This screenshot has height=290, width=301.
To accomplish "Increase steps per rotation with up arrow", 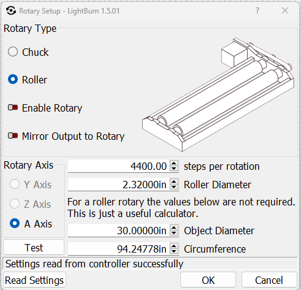I will tap(174, 163).
